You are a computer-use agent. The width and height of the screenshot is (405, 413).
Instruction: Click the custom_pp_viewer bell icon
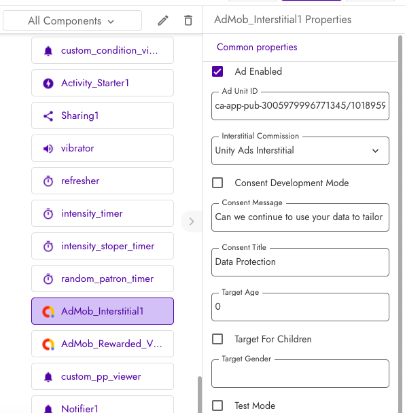pos(48,377)
